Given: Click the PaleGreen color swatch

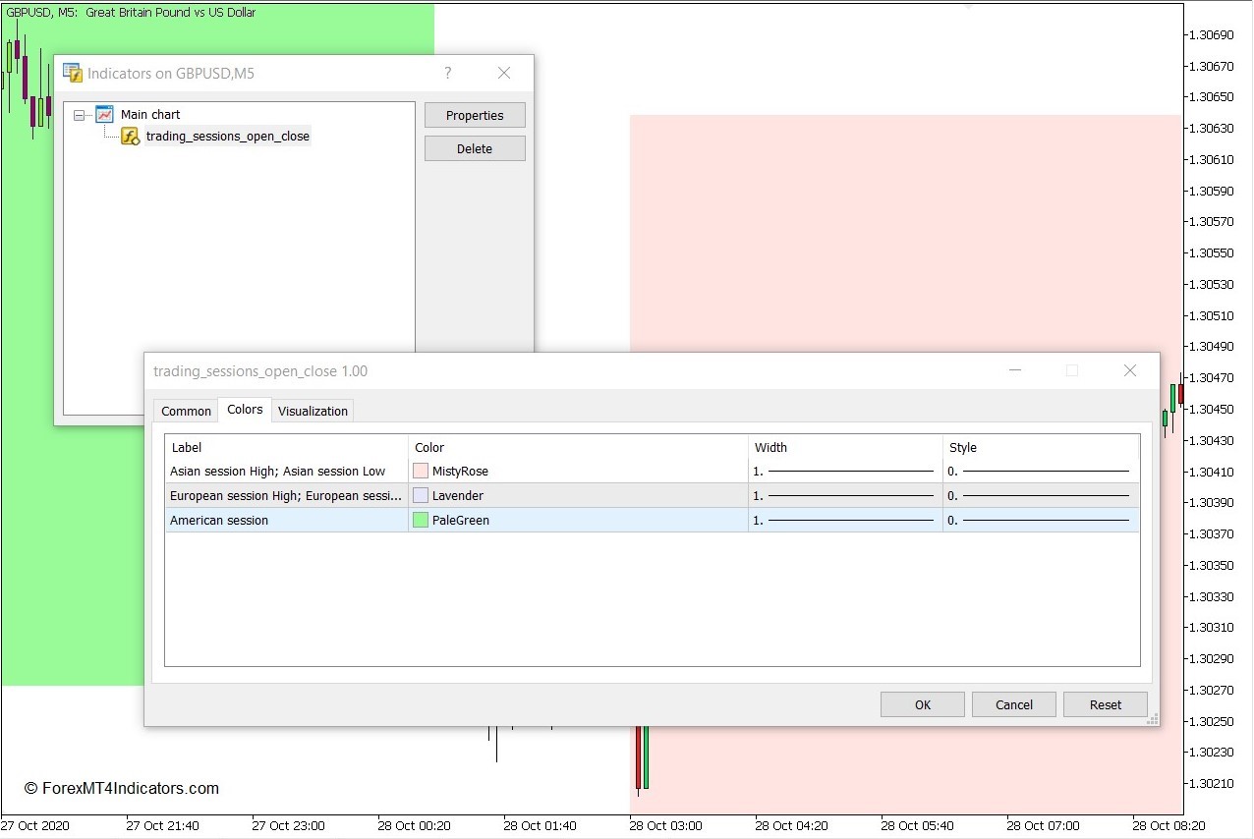Looking at the screenshot, I should point(421,521).
